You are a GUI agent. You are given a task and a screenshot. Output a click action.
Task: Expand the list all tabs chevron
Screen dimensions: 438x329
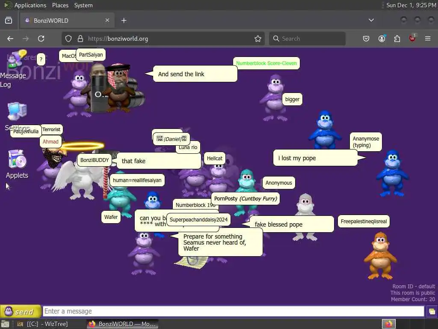pos(371,20)
